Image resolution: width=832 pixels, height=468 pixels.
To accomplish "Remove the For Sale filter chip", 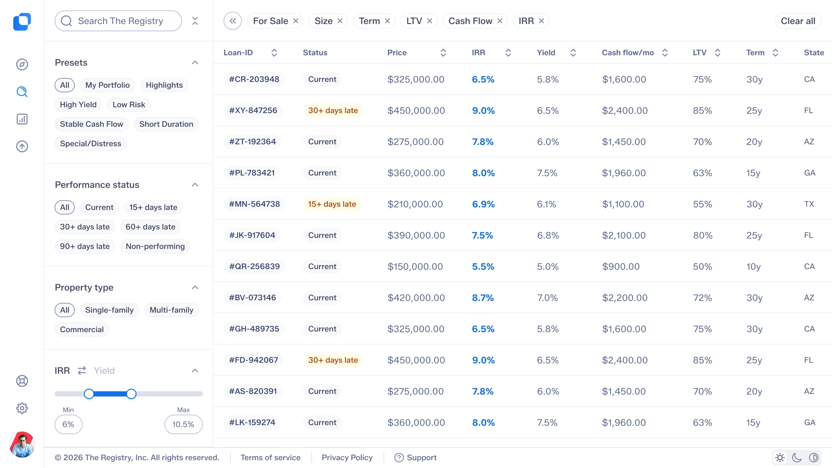I will pyautogui.click(x=296, y=21).
